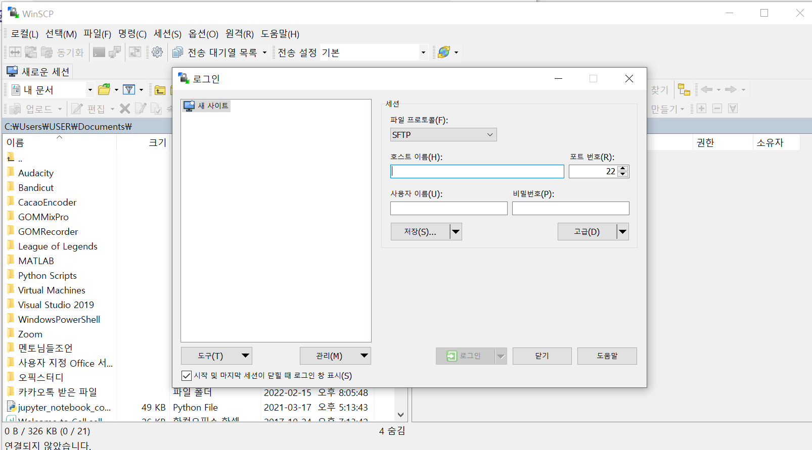Click the remote directory tree icon
Viewport: 812px width, 450px height.
[684, 89]
